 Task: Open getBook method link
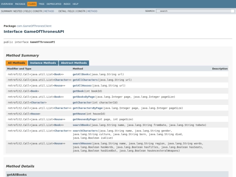click(x=78, y=91)
